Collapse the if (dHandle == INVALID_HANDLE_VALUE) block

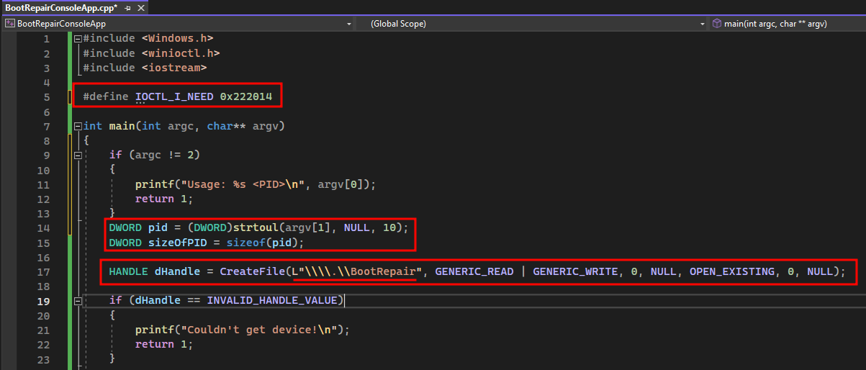pos(78,301)
